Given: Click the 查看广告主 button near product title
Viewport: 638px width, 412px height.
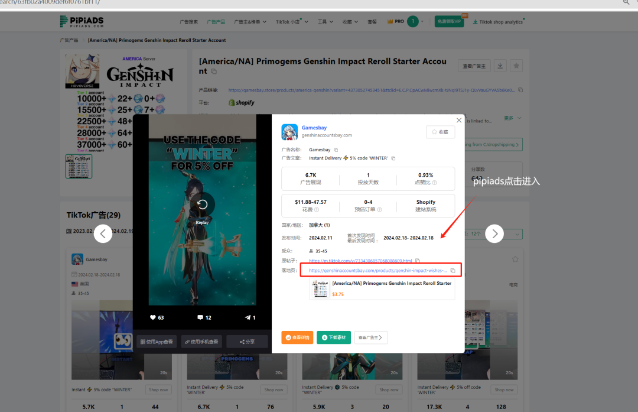Looking at the screenshot, I should coord(474,66).
